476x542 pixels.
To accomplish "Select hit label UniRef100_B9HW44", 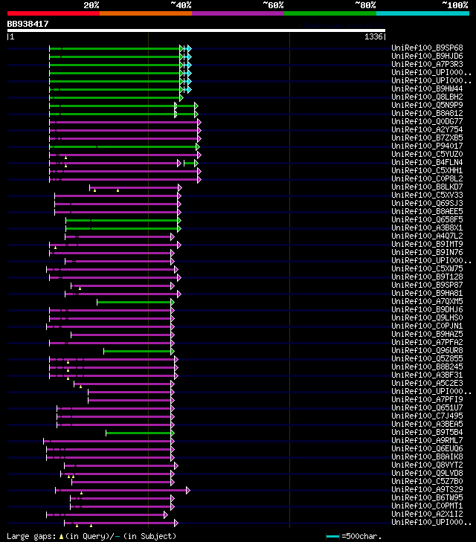I will pyautogui.click(x=427, y=88).
